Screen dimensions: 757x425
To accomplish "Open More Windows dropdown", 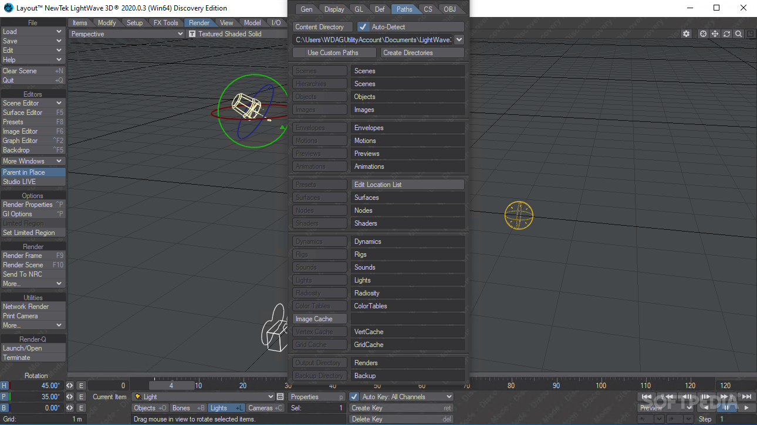I will 33,161.
